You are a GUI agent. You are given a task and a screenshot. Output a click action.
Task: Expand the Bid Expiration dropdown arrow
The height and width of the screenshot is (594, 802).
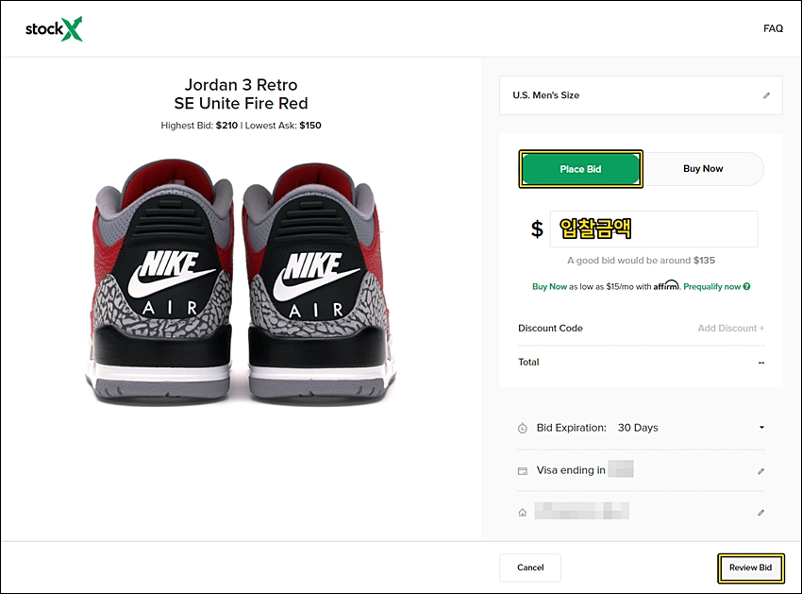point(761,428)
